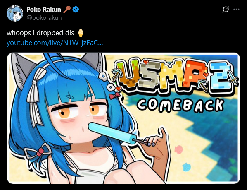Click the key emoji beside Poko Rakun

click(x=67, y=10)
